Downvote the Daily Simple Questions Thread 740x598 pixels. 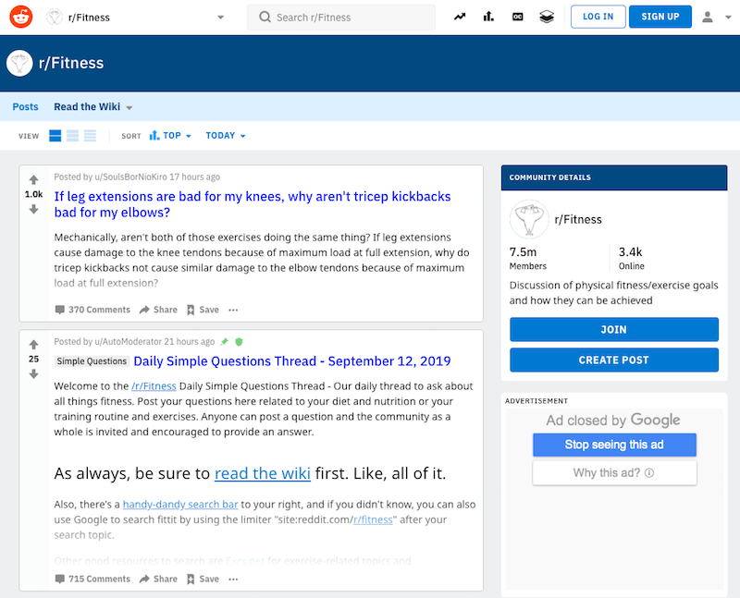(33, 374)
